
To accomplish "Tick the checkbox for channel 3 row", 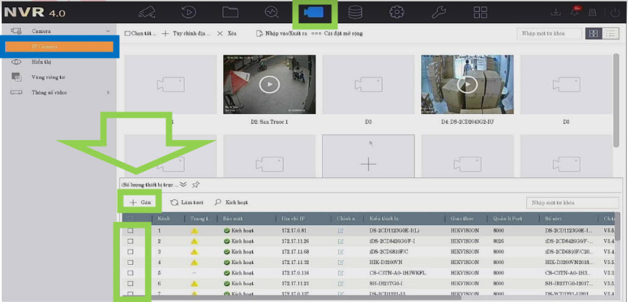I will tap(130, 251).
